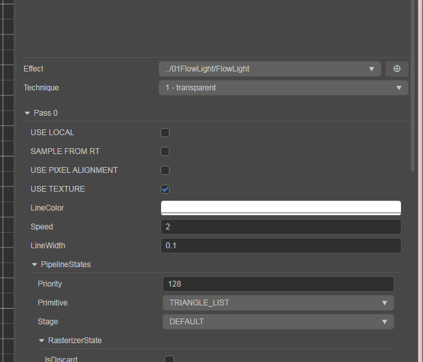Viewport: 423px width, 362px height.
Task: Enable the USE LOCAL checkbox
Action: point(165,133)
